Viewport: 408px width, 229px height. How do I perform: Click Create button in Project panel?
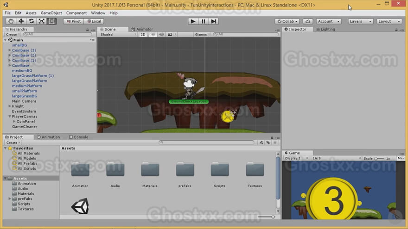coord(13,142)
